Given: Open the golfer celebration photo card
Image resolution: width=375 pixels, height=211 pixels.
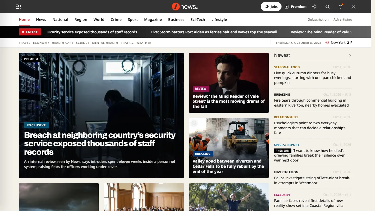Looking at the screenshot, I should 229,197.
